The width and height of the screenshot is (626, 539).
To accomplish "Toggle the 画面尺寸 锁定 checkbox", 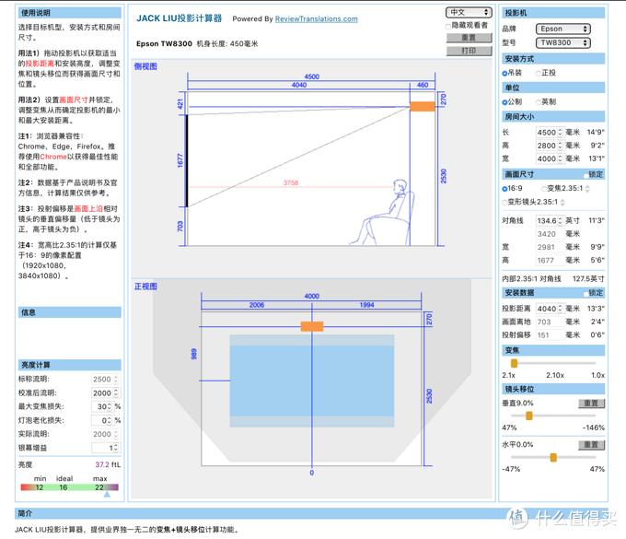I will click(x=585, y=175).
